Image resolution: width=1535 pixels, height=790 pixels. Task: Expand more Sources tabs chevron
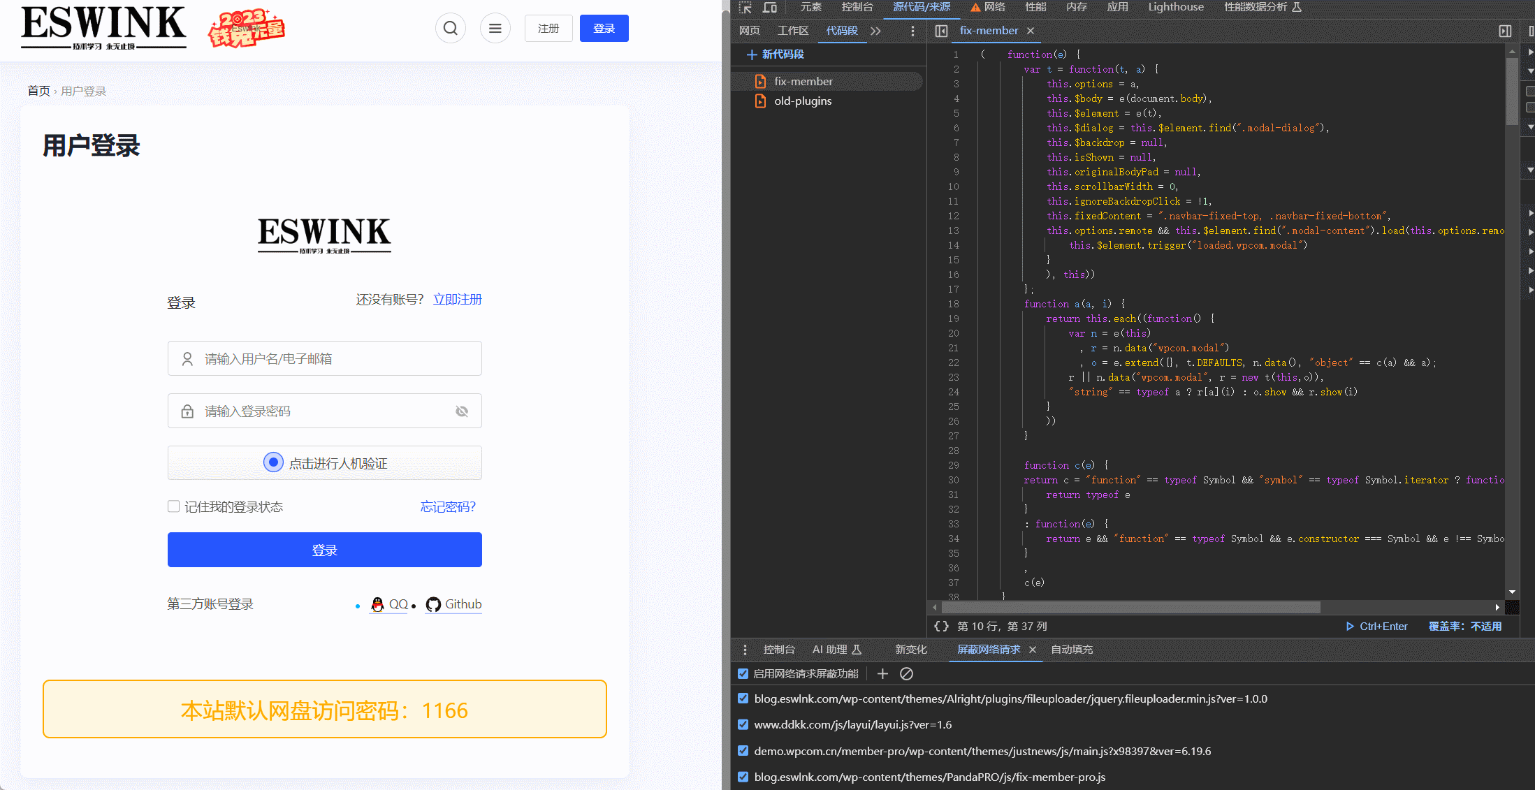[x=875, y=31]
